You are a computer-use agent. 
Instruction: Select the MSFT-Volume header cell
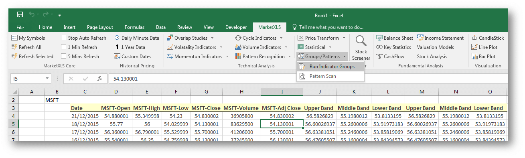tap(241, 108)
